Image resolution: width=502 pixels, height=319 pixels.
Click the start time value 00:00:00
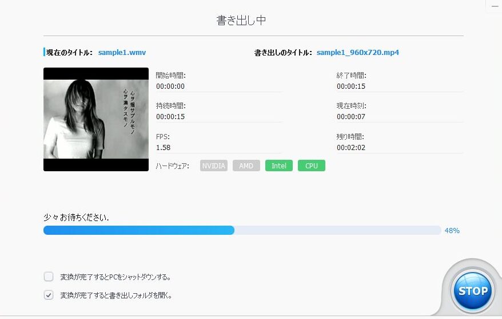(x=170, y=86)
